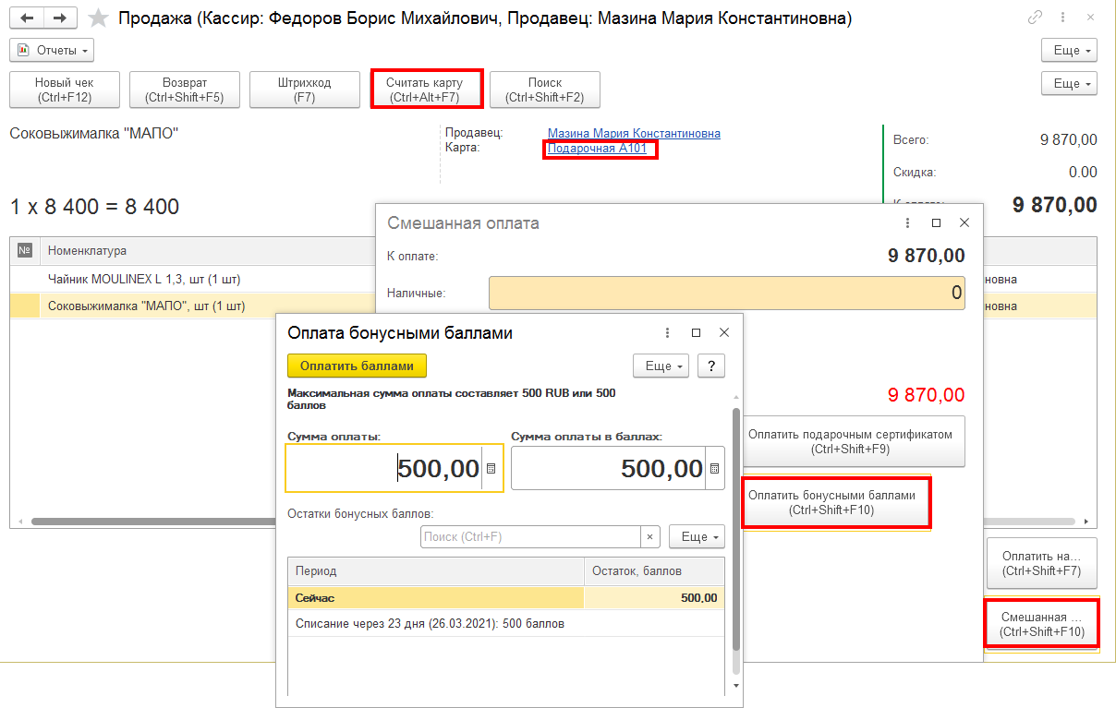Open the three-dot menu of Смешанная оплата

(x=906, y=223)
